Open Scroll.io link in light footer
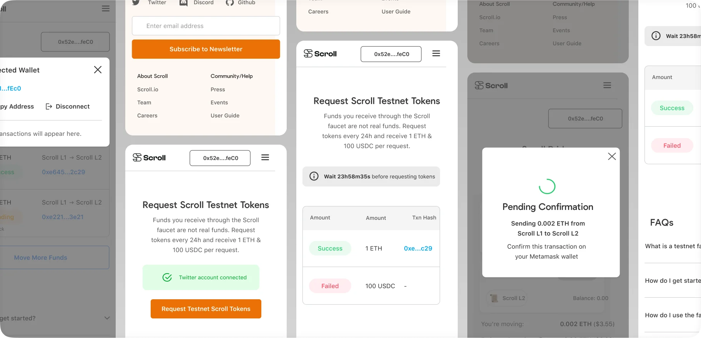 [148, 89]
